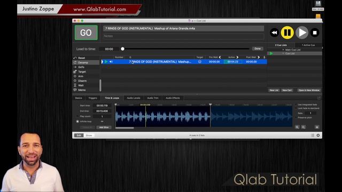Select the Target cue tool icon

(x=75, y=71)
